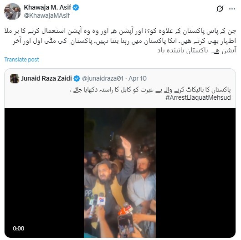Visit the @KhawajaMAsif handle link
The image size is (241, 240).
click(x=47, y=15)
